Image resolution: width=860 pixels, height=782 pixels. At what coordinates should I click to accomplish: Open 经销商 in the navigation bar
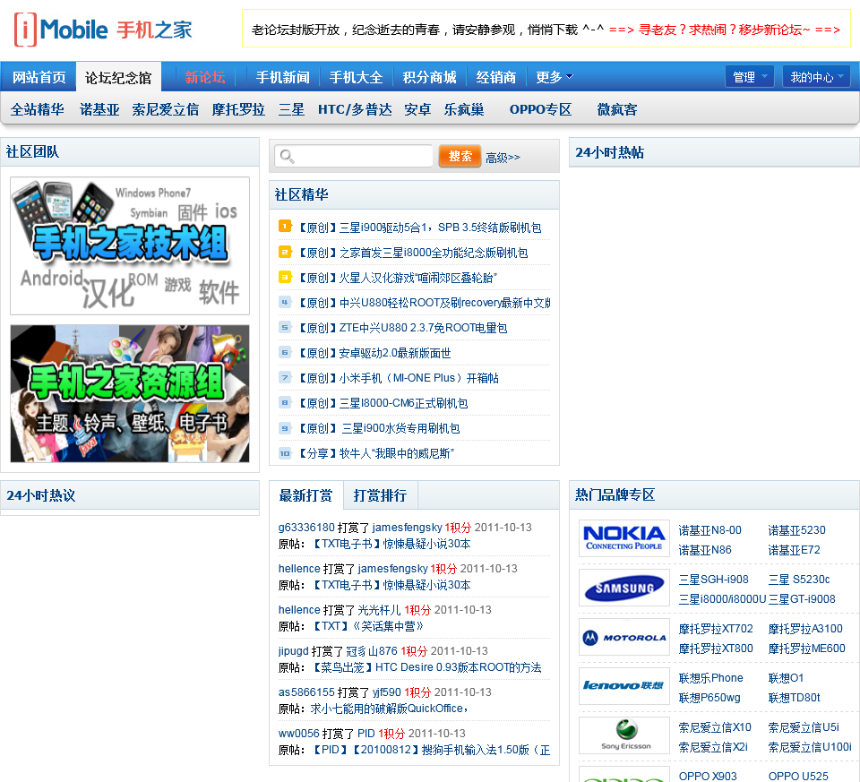tap(496, 77)
